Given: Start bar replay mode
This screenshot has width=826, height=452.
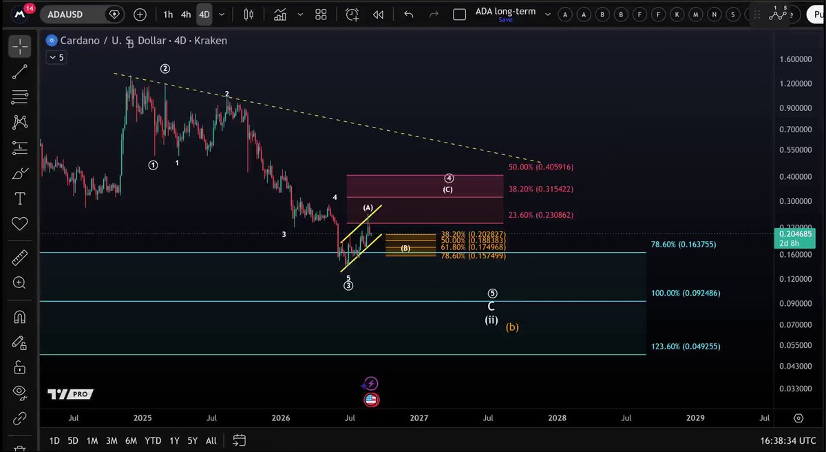Looking at the screenshot, I should tap(377, 14).
